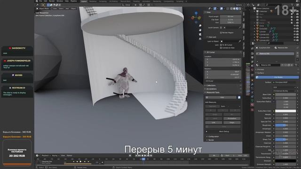This screenshot has width=301, height=169.
Task: Click the eyedropper beside Local Camera field
Action: click(239, 28)
